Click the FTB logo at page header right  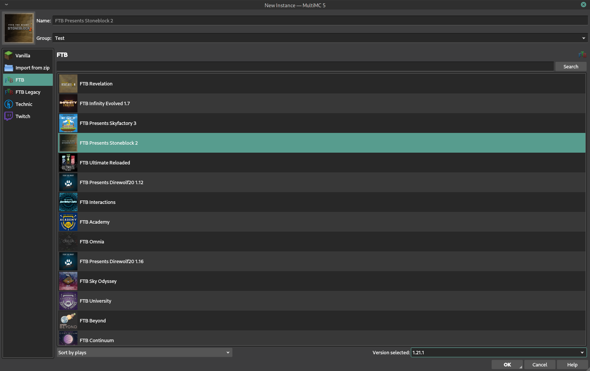point(582,55)
